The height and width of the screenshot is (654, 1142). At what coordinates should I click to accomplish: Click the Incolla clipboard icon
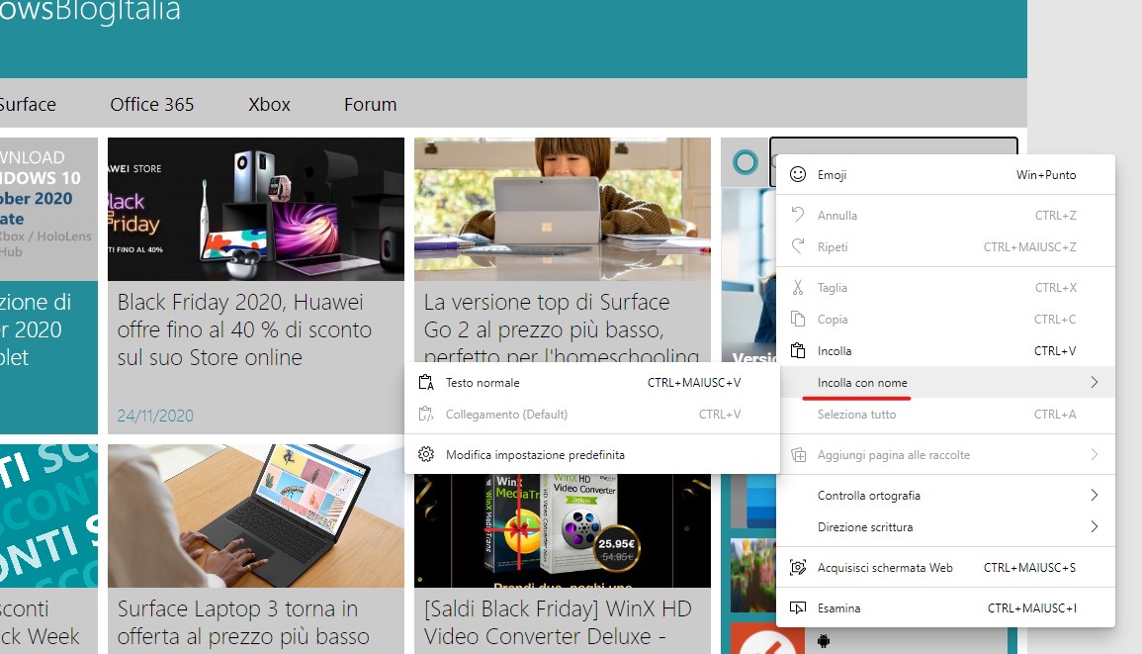[798, 350]
